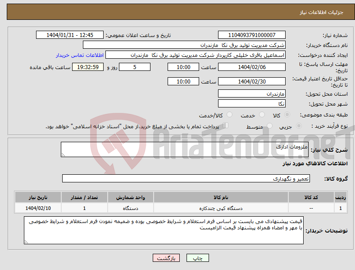The height and width of the screenshot is (270, 355).
Task: Open اطلاعات تماس خریدار link
Action: click(80, 55)
